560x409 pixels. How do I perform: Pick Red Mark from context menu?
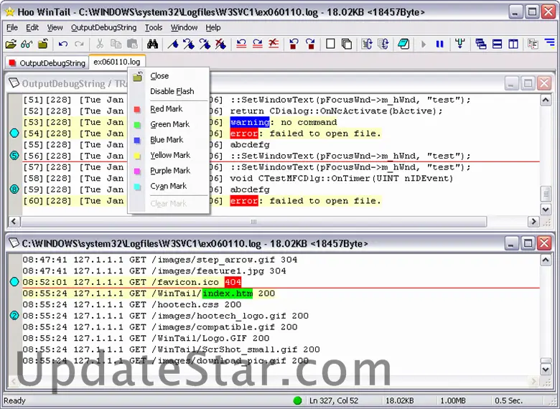click(166, 109)
